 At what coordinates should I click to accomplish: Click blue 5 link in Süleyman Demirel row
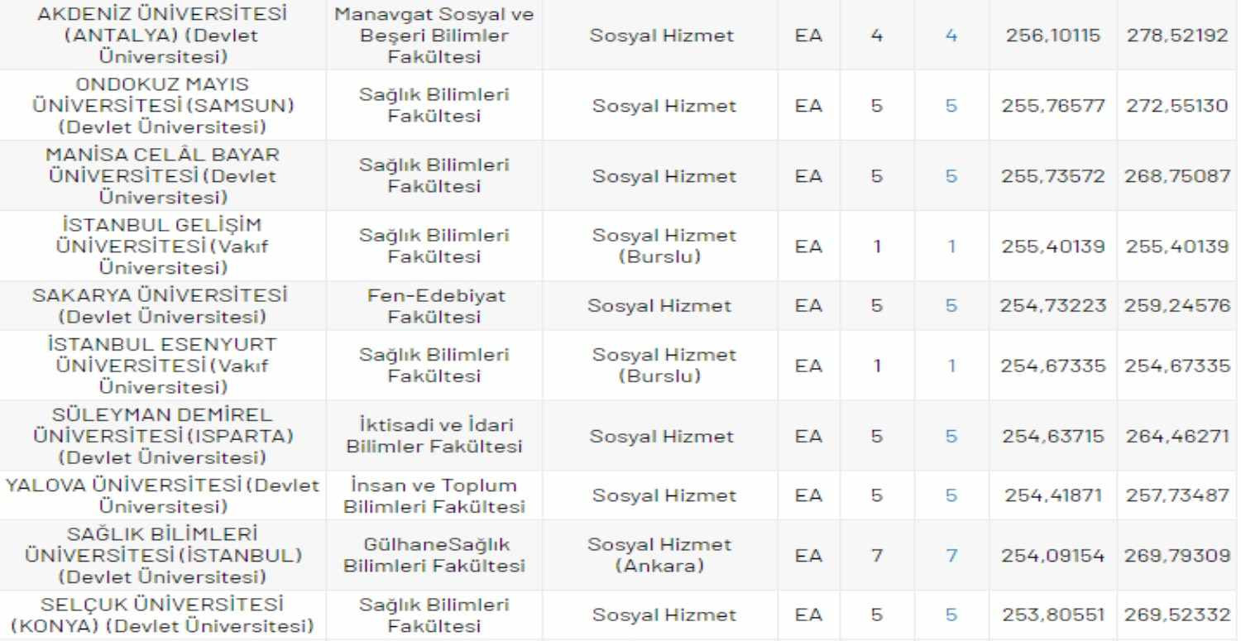(x=951, y=436)
